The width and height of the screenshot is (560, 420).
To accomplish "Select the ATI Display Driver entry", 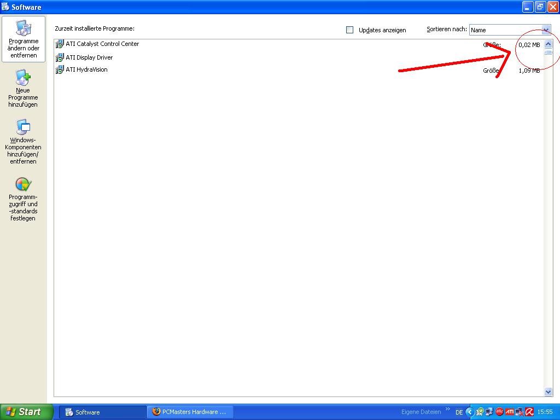I will (x=298, y=57).
